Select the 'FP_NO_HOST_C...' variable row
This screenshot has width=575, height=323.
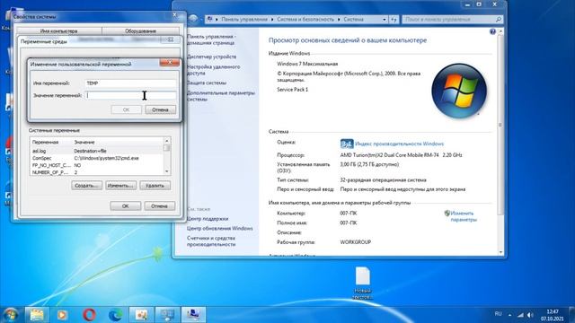click(x=97, y=165)
